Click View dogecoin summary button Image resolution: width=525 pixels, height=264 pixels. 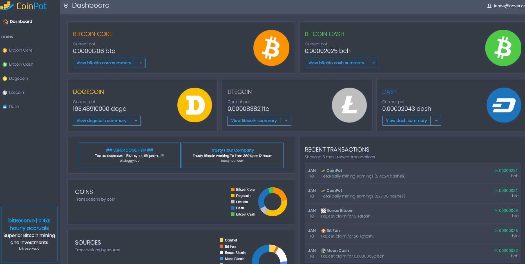click(x=101, y=121)
